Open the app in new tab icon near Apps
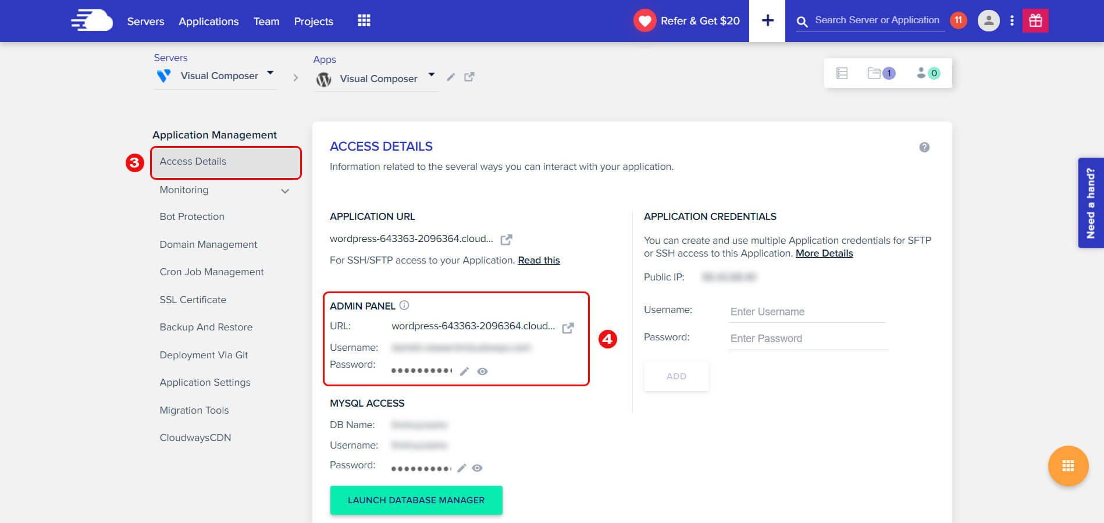This screenshot has width=1104, height=523. click(x=469, y=77)
